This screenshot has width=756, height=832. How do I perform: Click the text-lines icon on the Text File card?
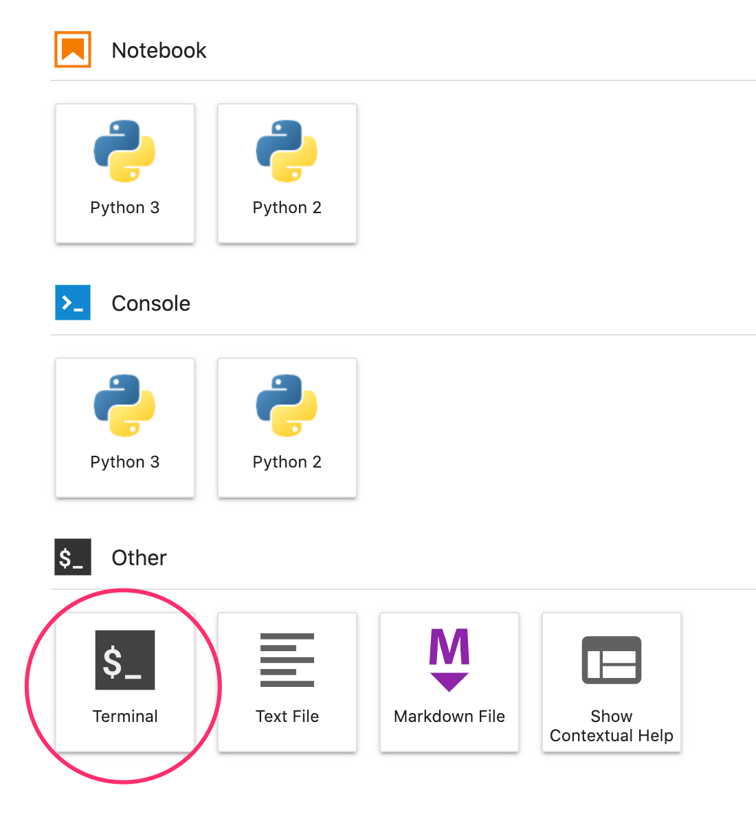(x=287, y=660)
